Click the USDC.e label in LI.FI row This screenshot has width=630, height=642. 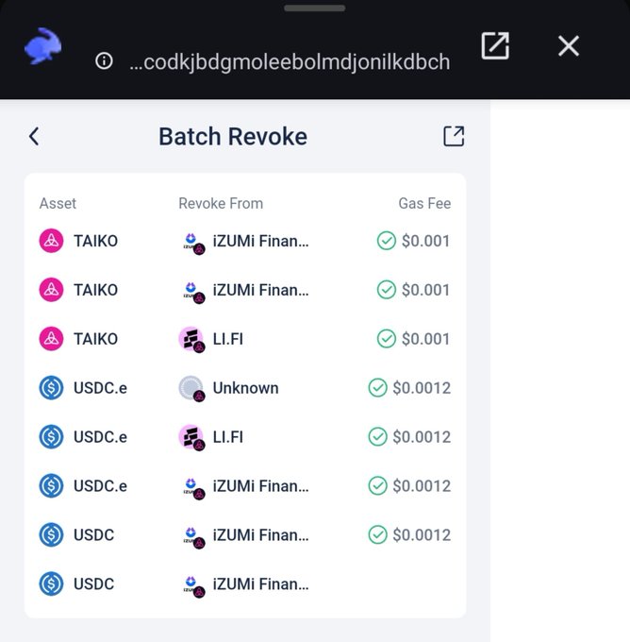100,437
